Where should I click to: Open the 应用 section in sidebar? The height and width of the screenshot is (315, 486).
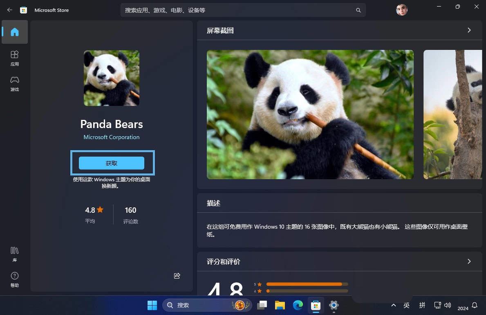click(15, 59)
